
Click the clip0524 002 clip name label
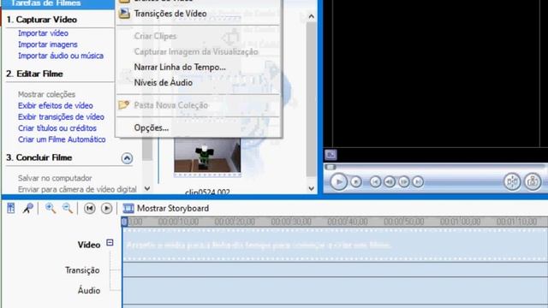(x=207, y=192)
